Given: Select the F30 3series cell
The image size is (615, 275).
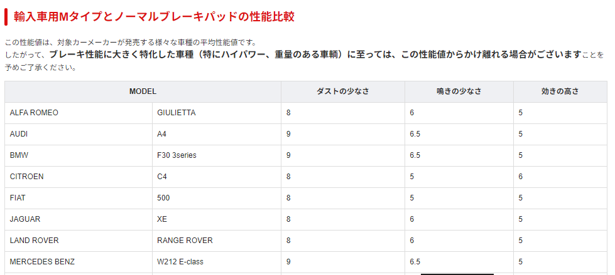Looking at the screenshot, I should coord(177,155).
